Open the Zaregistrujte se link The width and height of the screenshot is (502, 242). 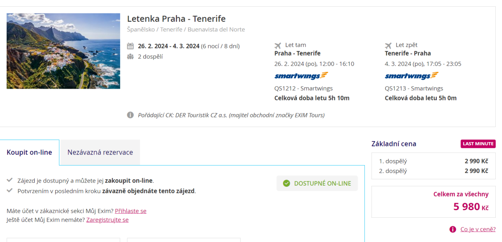pyautogui.click(x=108, y=219)
